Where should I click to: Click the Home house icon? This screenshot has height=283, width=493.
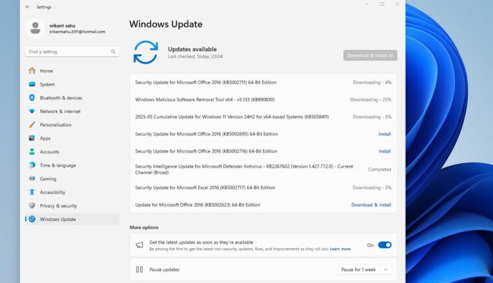(x=32, y=70)
